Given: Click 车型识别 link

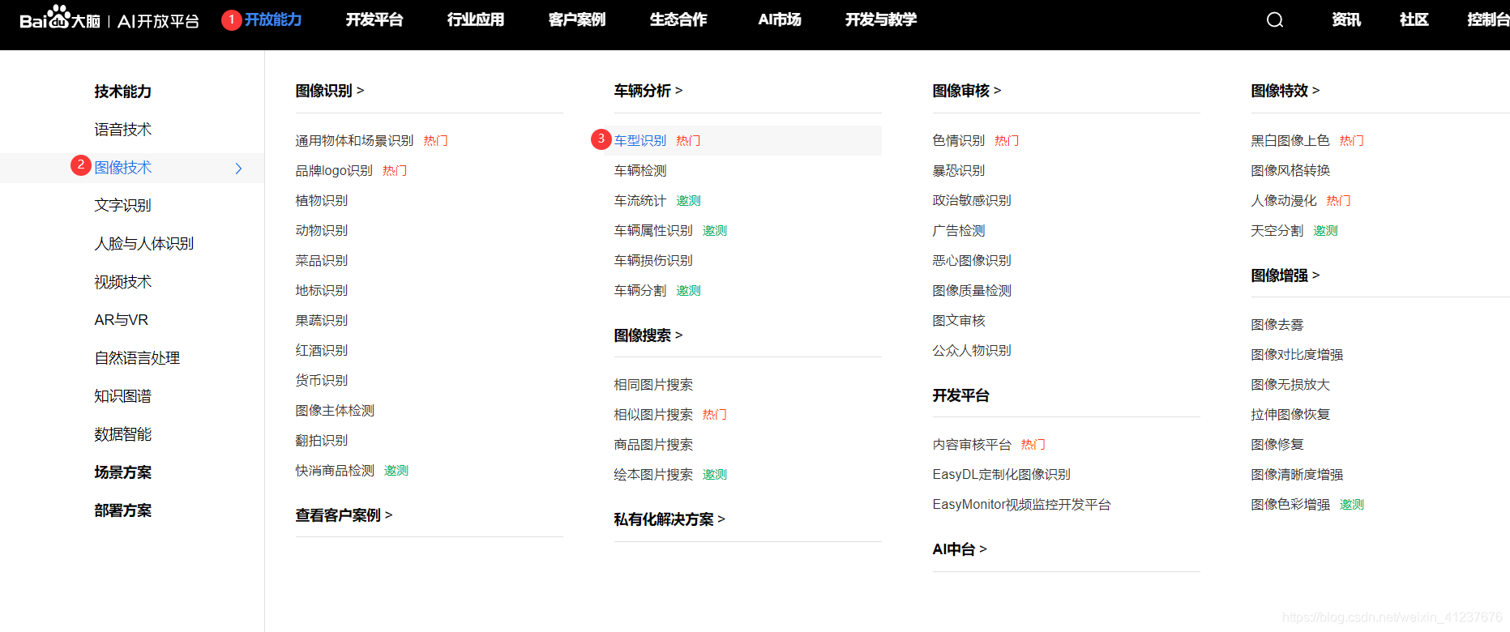Looking at the screenshot, I should [640, 141].
